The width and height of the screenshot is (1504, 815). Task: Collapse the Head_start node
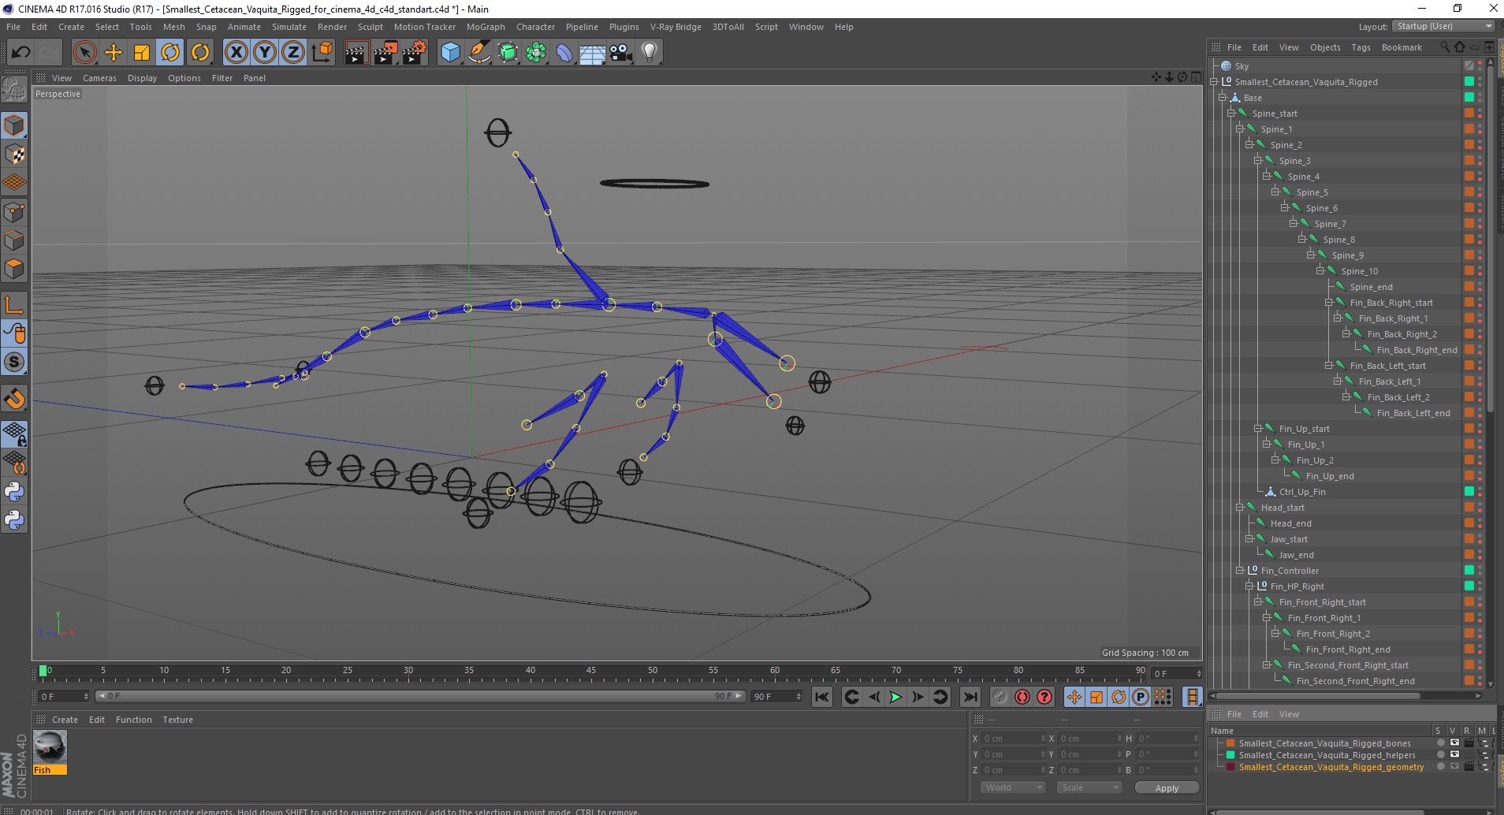point(1240,508)
